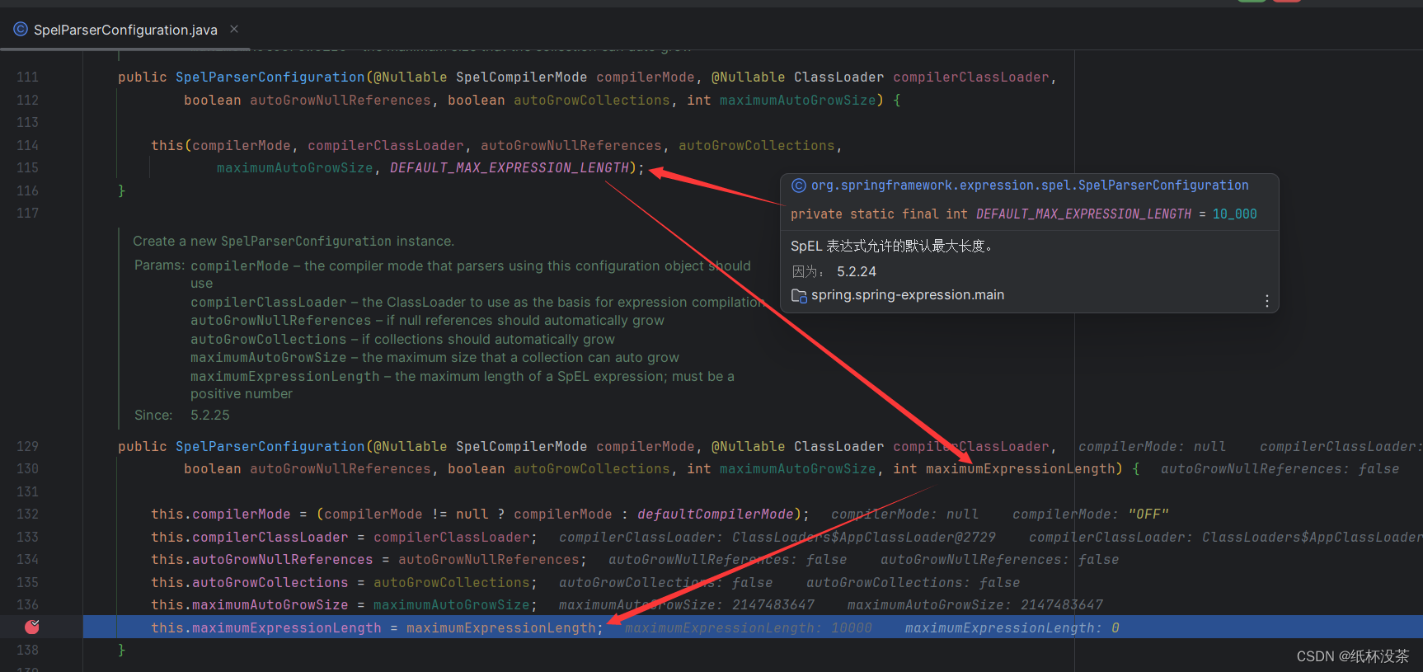Click the inline hint maximumExpressionLength: 10000

click(748, 628)
